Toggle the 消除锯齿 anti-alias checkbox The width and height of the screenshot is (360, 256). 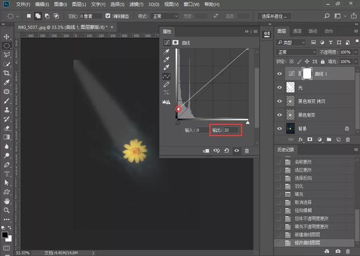(x=107, y=16)
